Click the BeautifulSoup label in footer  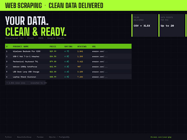point(24,137)
